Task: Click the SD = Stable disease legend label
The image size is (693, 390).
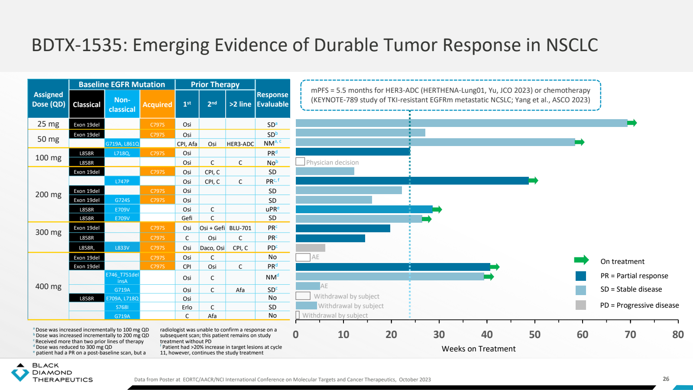Action: (631, 289)
